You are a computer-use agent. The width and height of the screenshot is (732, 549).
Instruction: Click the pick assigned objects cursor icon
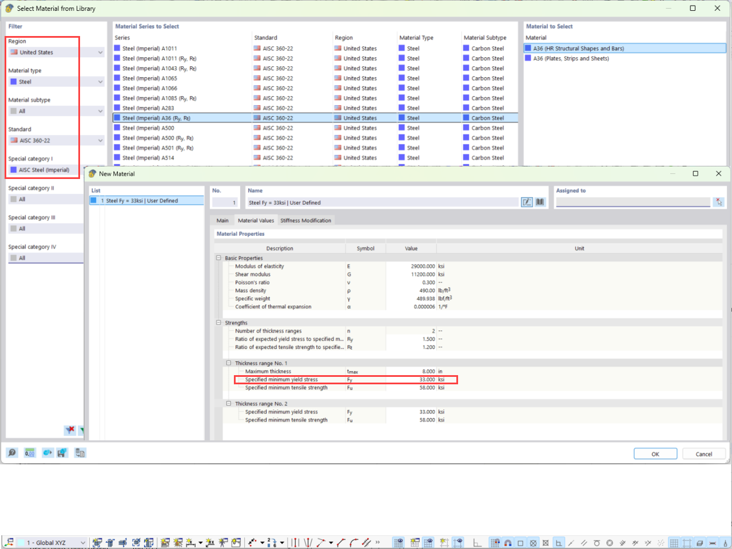point(719,202)
